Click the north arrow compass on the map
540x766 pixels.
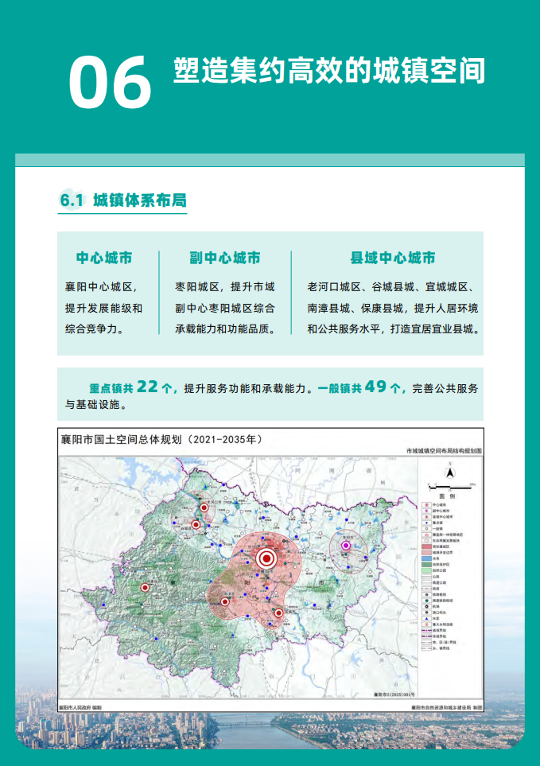(450, 473)
